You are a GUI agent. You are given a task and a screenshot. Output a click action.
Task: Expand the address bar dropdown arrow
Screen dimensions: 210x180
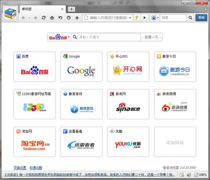130,18
